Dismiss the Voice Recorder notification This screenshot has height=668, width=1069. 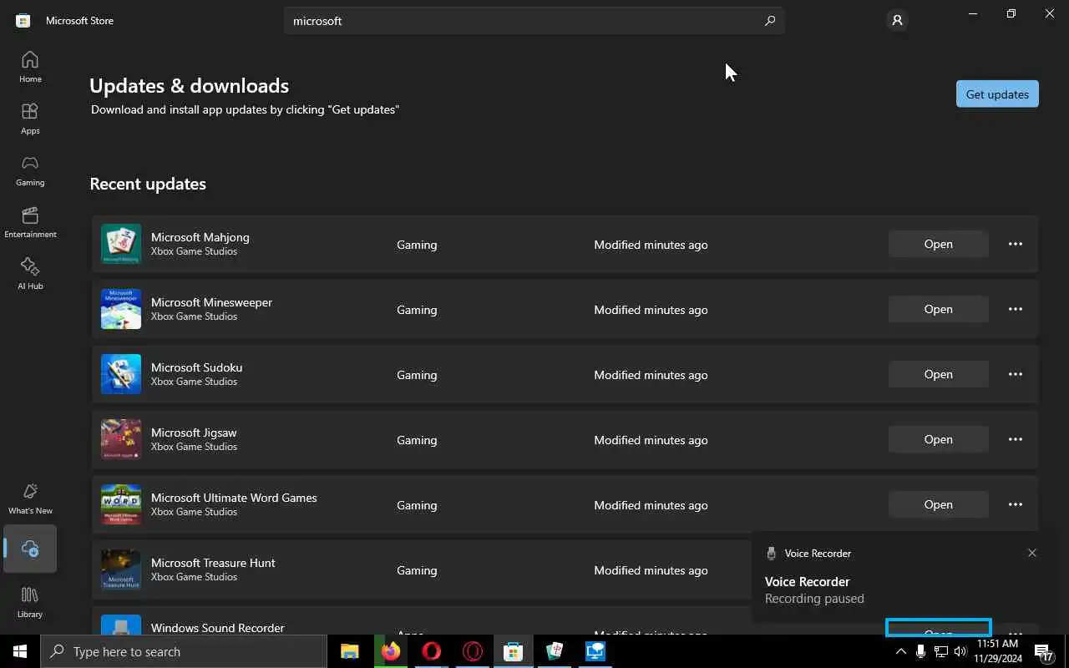(1032, 553)
